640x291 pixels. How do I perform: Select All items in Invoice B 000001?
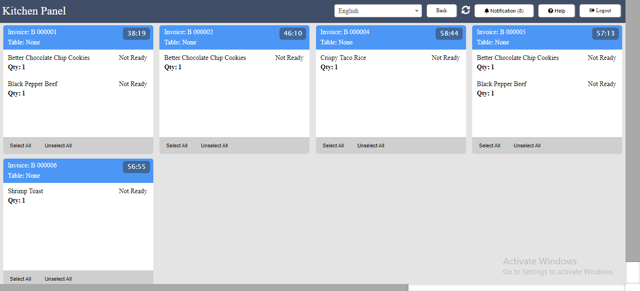pos(21,145)
